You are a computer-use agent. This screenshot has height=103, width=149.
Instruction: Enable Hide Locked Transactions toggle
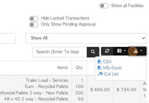tap(34, 18)
